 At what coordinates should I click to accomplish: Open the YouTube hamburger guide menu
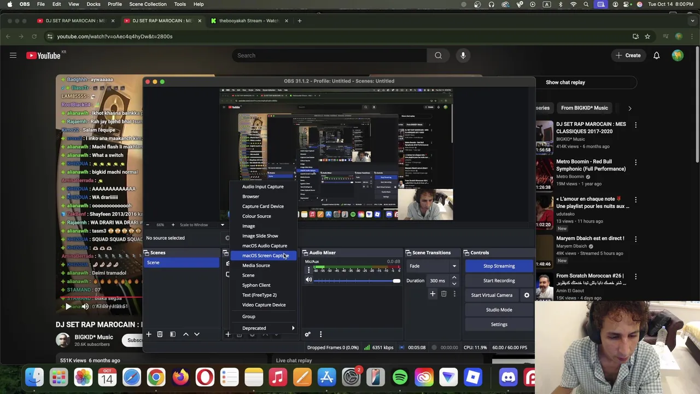pos(13,55)
